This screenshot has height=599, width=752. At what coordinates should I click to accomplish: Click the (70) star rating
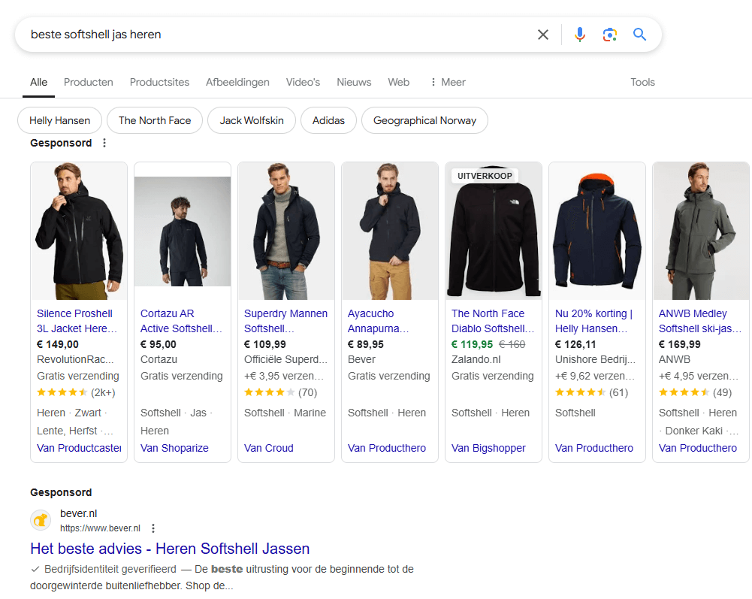pyautogui.click(x=280, y=392)
